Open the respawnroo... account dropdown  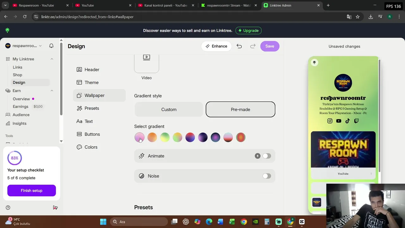[x=24, y=46]
